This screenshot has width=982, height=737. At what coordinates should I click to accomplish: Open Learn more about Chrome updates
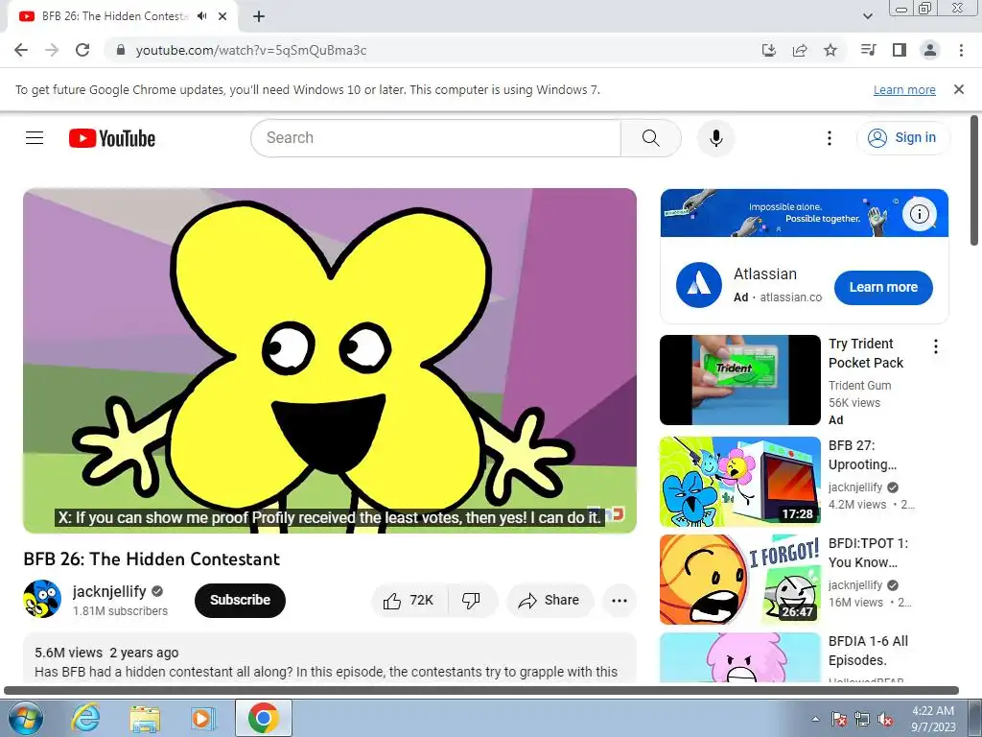pyautogui.click(x=904, y=89)
